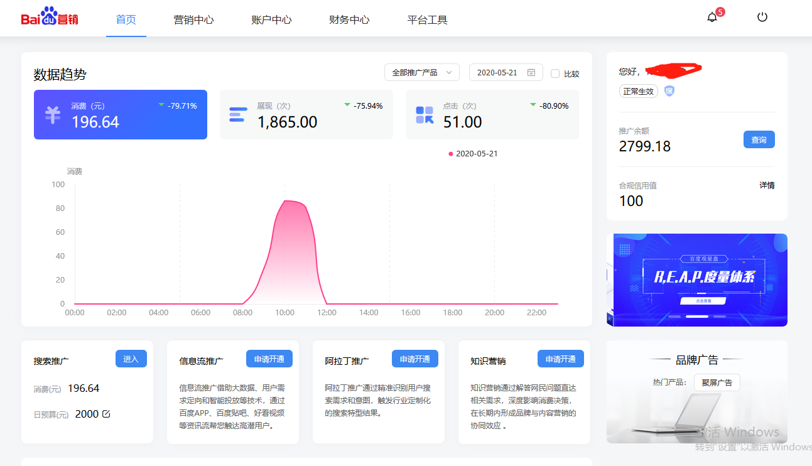812x466 pixels.
Task: Click 进入 for 搜索推广
Action: (x=131, y=359)
